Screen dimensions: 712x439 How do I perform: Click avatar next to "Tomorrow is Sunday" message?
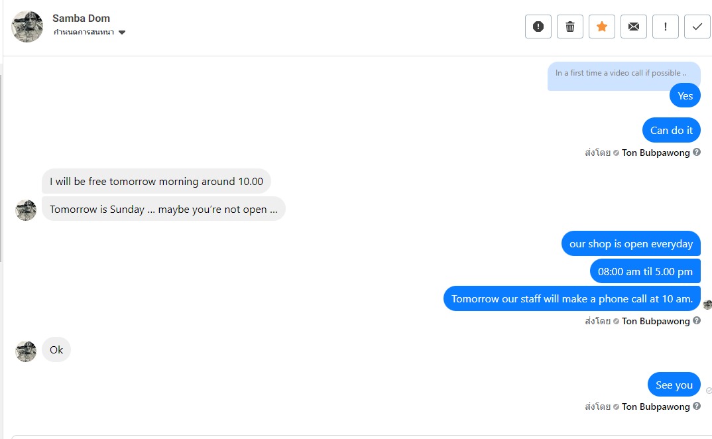(26, 210)
